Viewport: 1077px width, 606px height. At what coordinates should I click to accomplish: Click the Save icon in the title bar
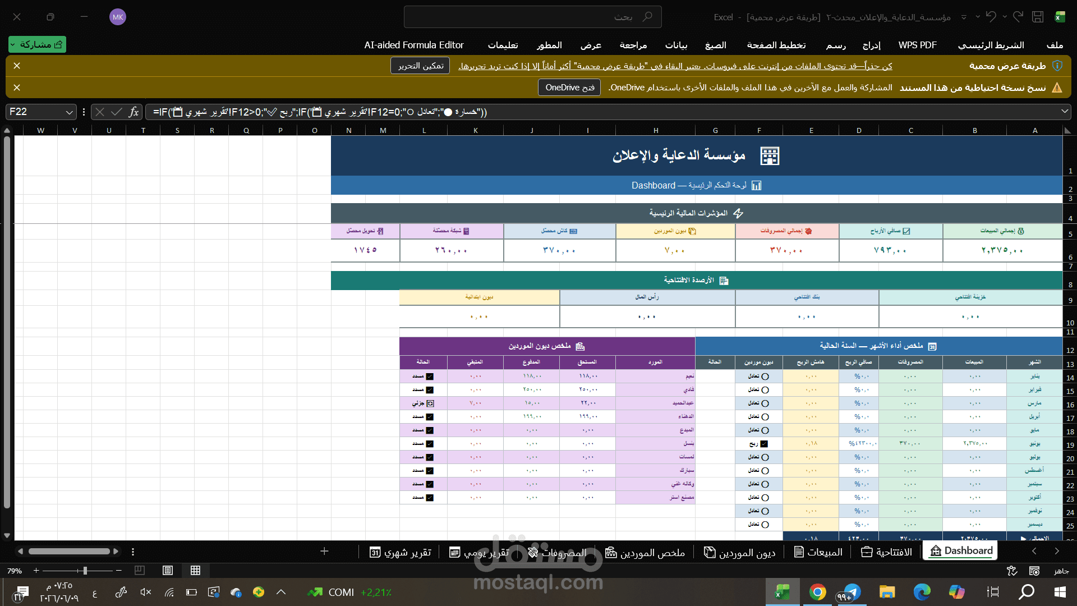click(1038, 17)
